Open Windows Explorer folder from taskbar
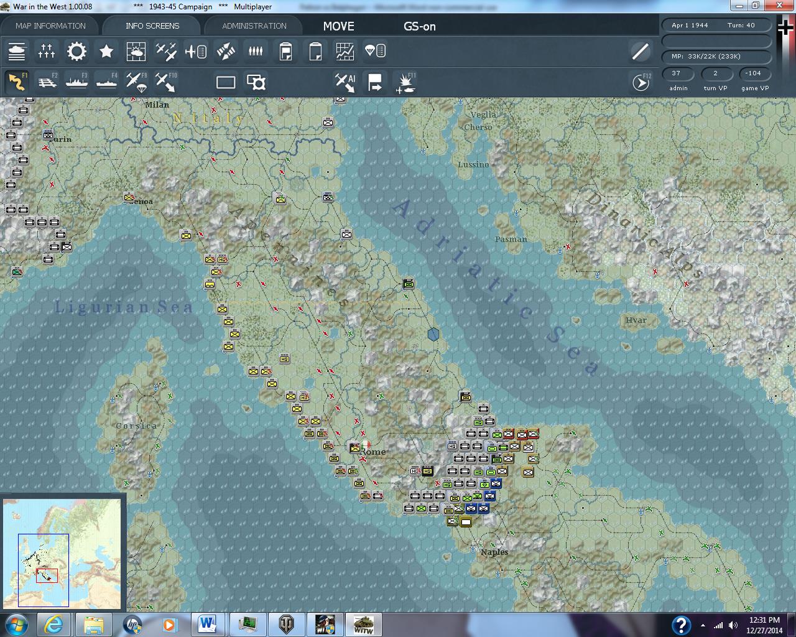Image resolution: width=796 pixels, height=637 pixels. (93, 625)
